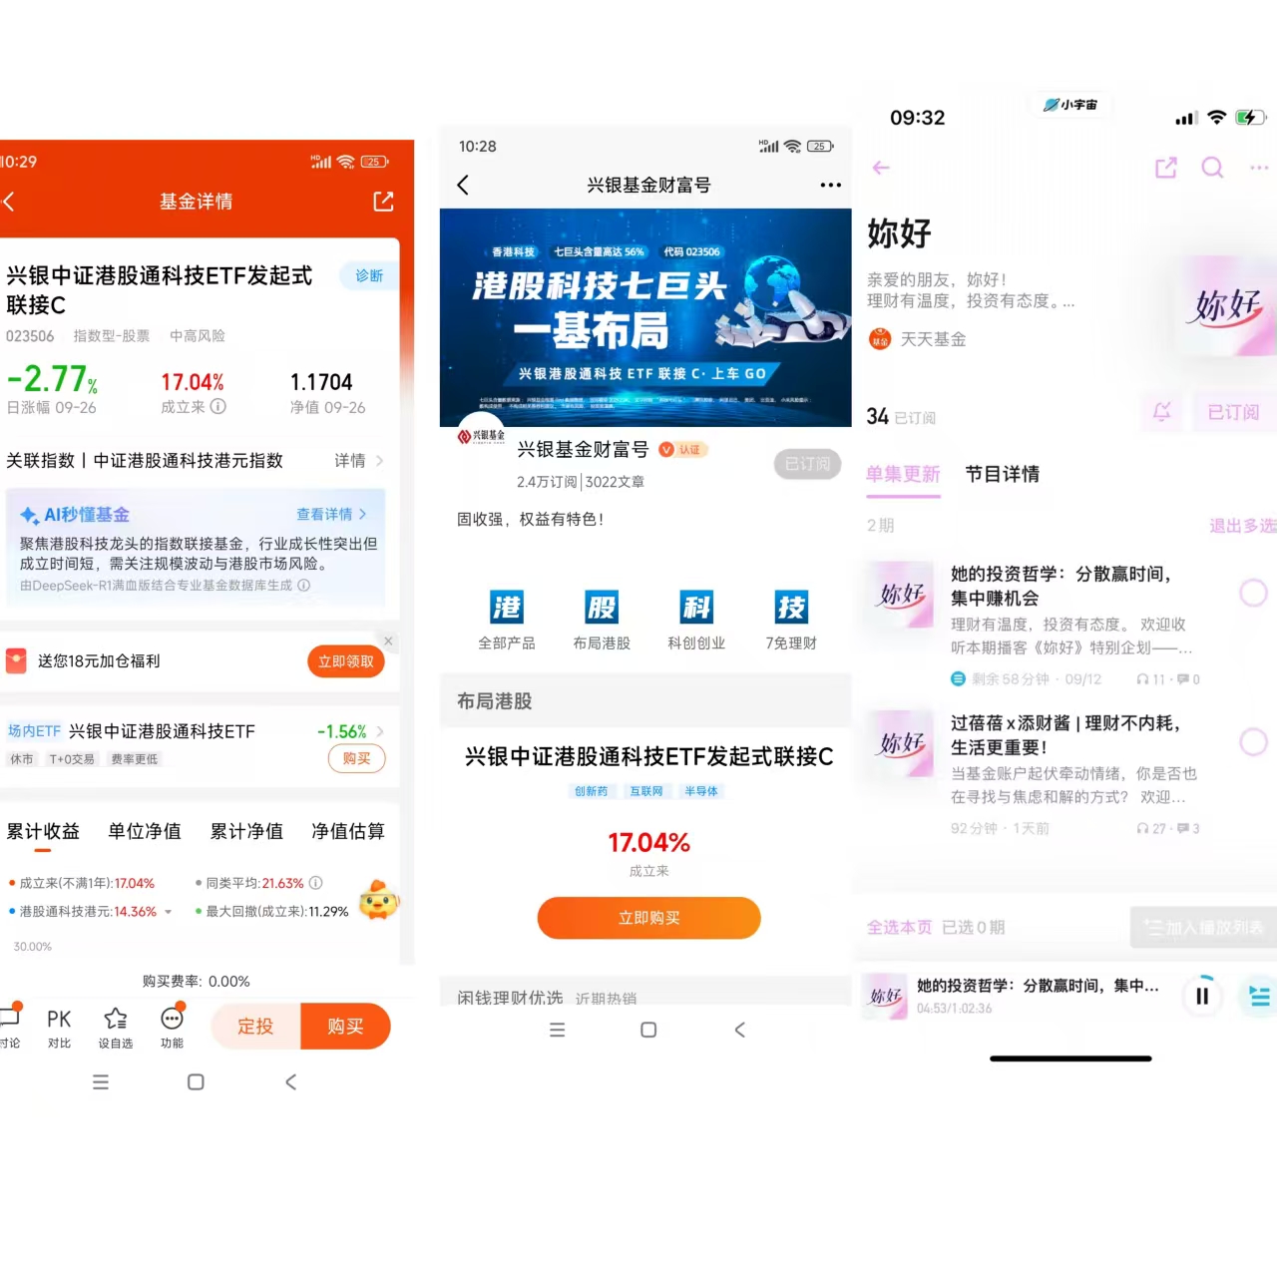Open 港股通科技港元 comparison dropdown
1277x1277 pixels.
point(168,912)
